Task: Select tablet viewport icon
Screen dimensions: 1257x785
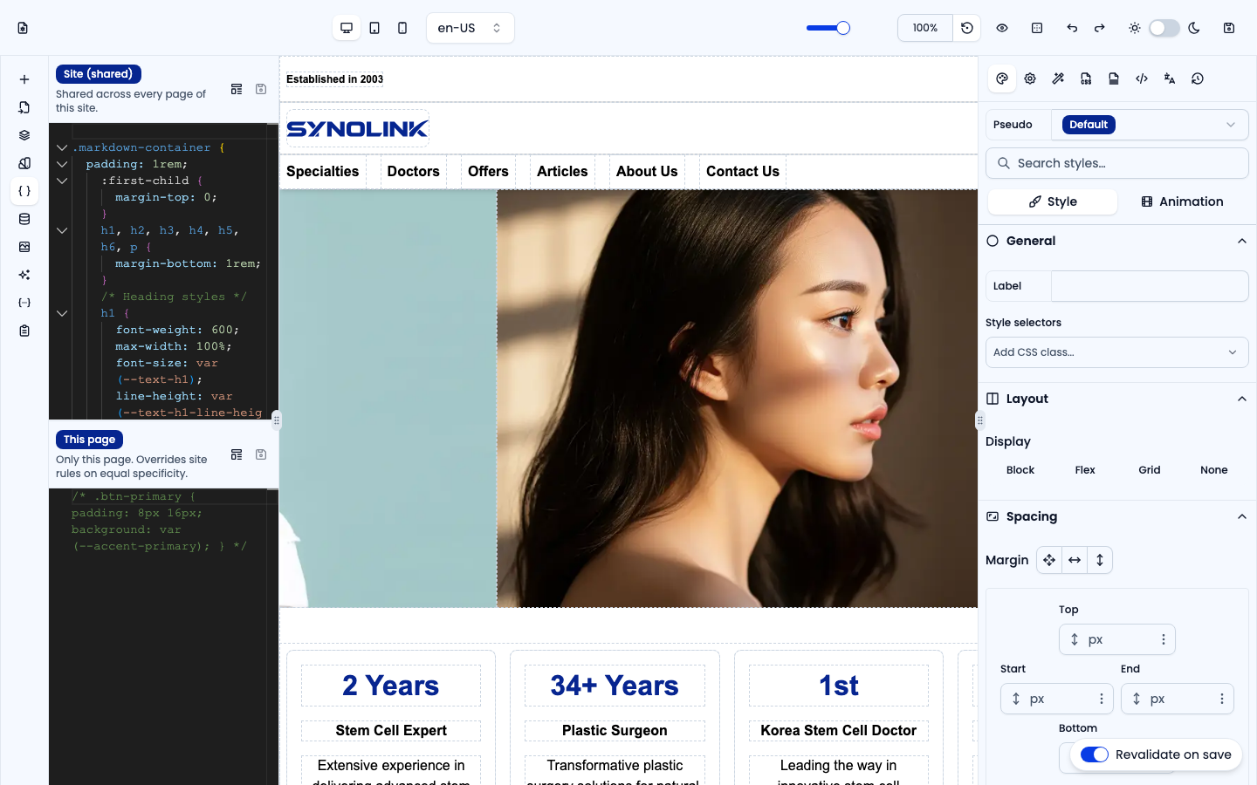Action: [374, 28]
